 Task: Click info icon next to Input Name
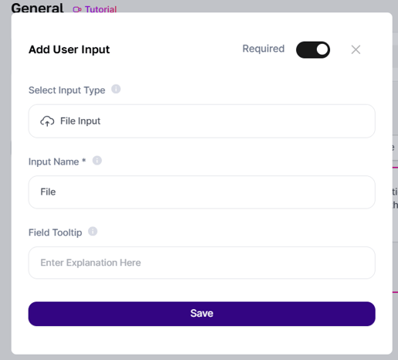pos(97,161)
